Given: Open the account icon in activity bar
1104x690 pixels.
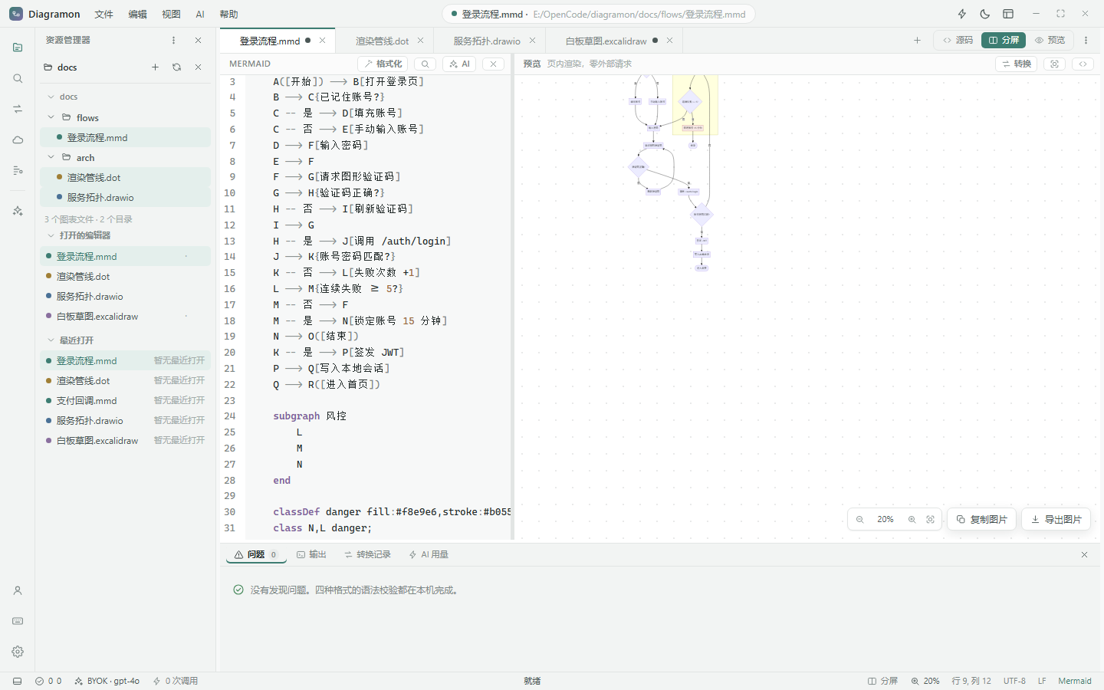Looking at the screenshot, I should (18, 590).
